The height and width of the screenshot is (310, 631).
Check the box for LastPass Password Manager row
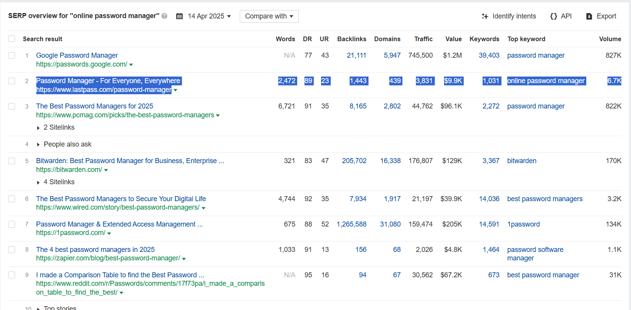[12, 81]
